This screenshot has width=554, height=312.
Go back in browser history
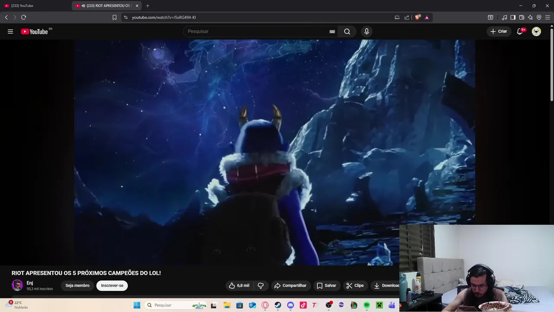pos(6,17)
